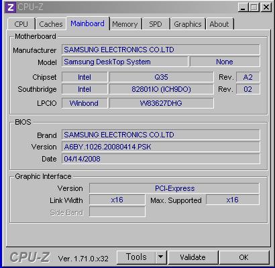The height and width of the screenshot is (268, 275).
Task: Go to the Memory tab
Action: (125, 24)
